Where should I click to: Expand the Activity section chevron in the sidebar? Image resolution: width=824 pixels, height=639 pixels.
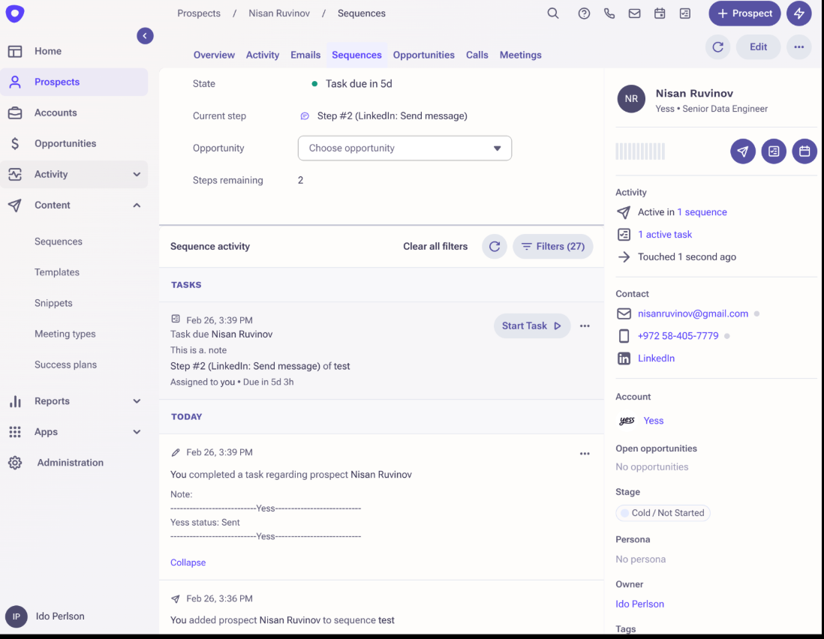coord(137,174)
